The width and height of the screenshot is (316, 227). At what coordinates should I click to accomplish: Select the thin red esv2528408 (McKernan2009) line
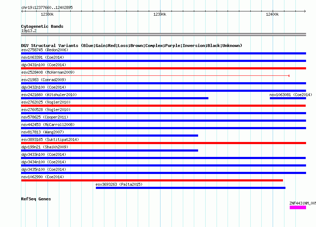click(155, 76)
